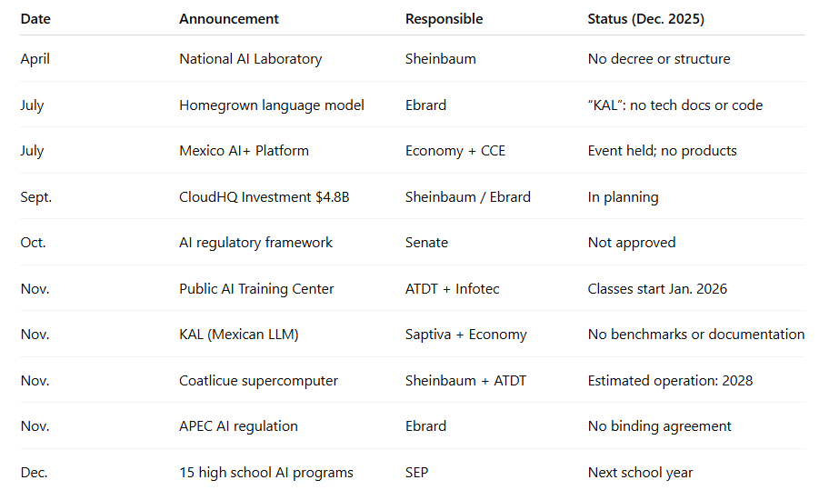Select the KAL (Mexican LLM) cell

(x=238, y=335)
